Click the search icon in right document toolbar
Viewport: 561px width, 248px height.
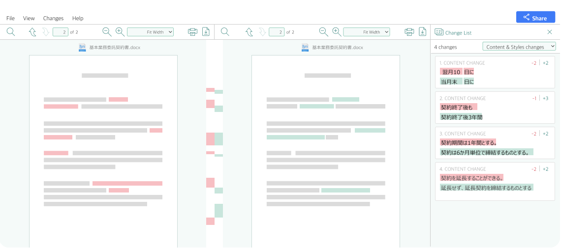pos(225,32)
